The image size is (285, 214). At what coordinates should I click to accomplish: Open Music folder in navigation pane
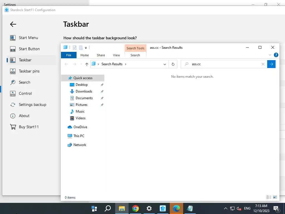(x=80, y=111)
